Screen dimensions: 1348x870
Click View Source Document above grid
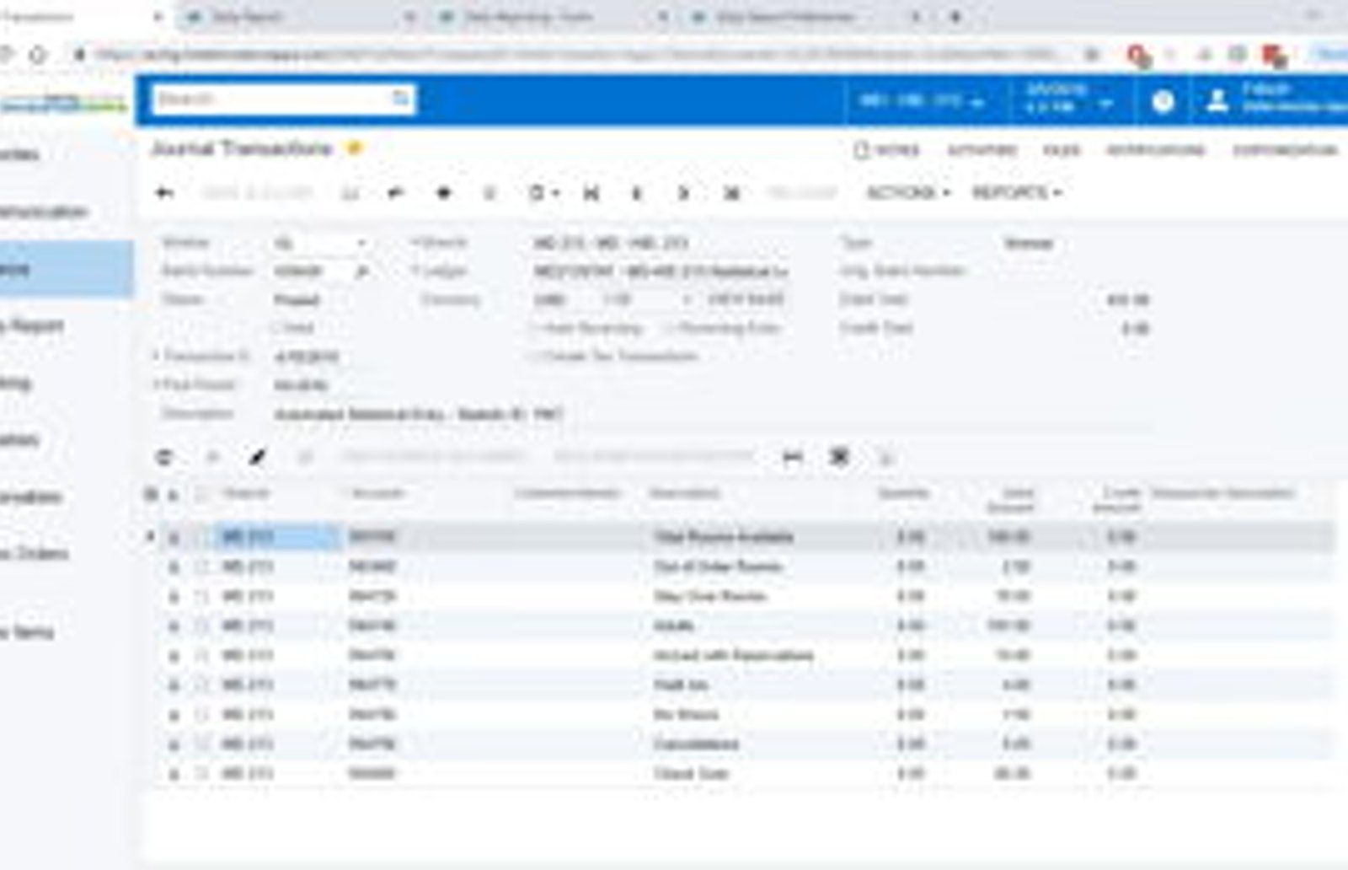tap(432, 457)
